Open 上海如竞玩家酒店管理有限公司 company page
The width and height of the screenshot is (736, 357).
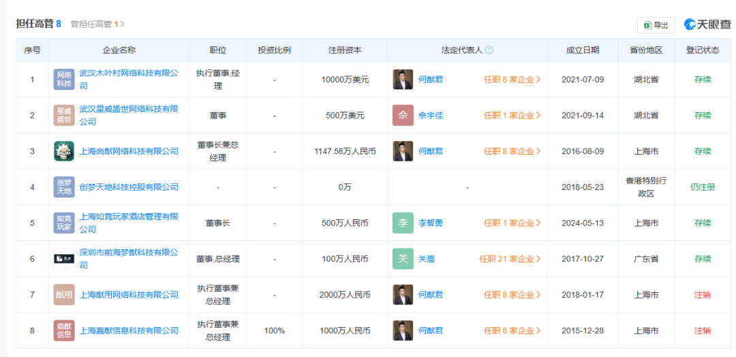click(x=129, y=223)
